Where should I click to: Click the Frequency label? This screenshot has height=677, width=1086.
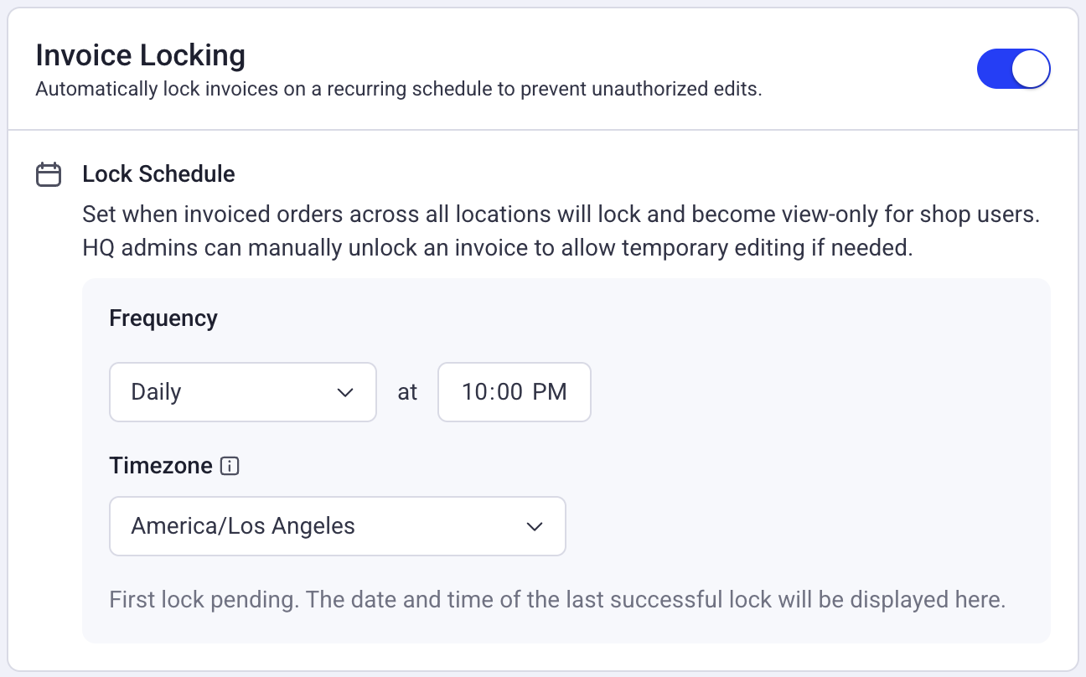[163, 318]
